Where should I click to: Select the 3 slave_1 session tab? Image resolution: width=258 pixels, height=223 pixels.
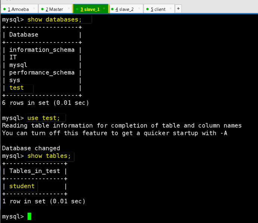pos(90,9)
